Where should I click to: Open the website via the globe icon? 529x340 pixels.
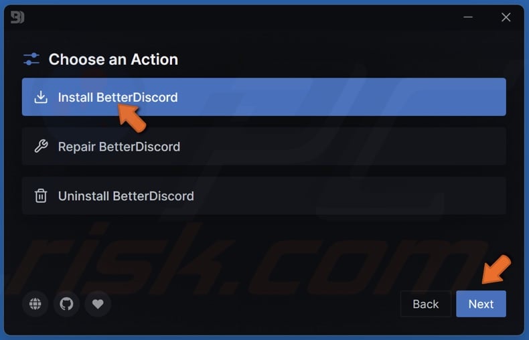(x=35, y=304)
